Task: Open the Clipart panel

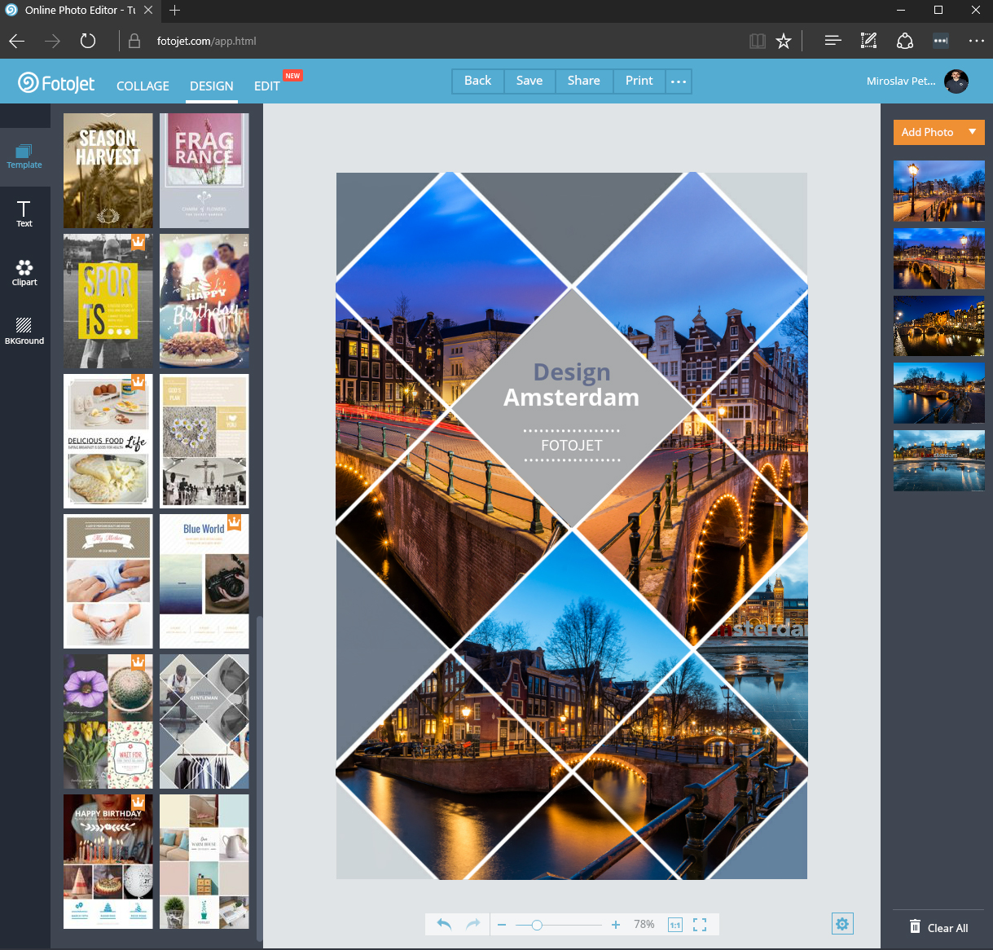Action: click(x=24, y=273)
